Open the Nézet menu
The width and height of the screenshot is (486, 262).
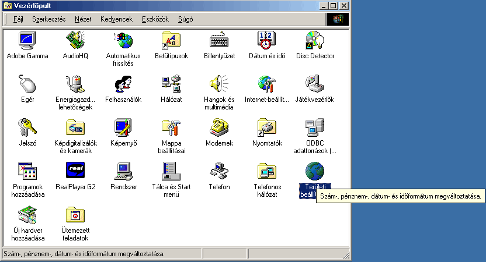[83, 19]
